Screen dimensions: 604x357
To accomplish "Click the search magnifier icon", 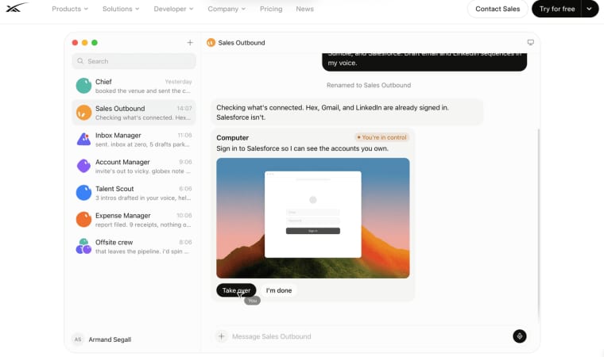I will [80, 61].
